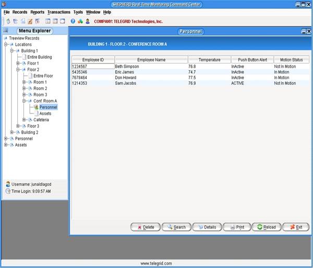The width and height of the screenshot is (313, 268).
Task: Click the Exit button
Action: click(296, 227)
